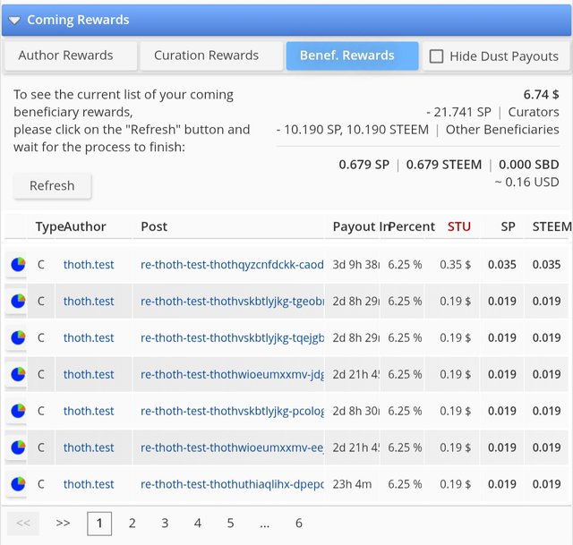This screenshot has width=573, height=545.
Task: Click pie chart icon for the tqejgb post row
Action: point(17,338)
